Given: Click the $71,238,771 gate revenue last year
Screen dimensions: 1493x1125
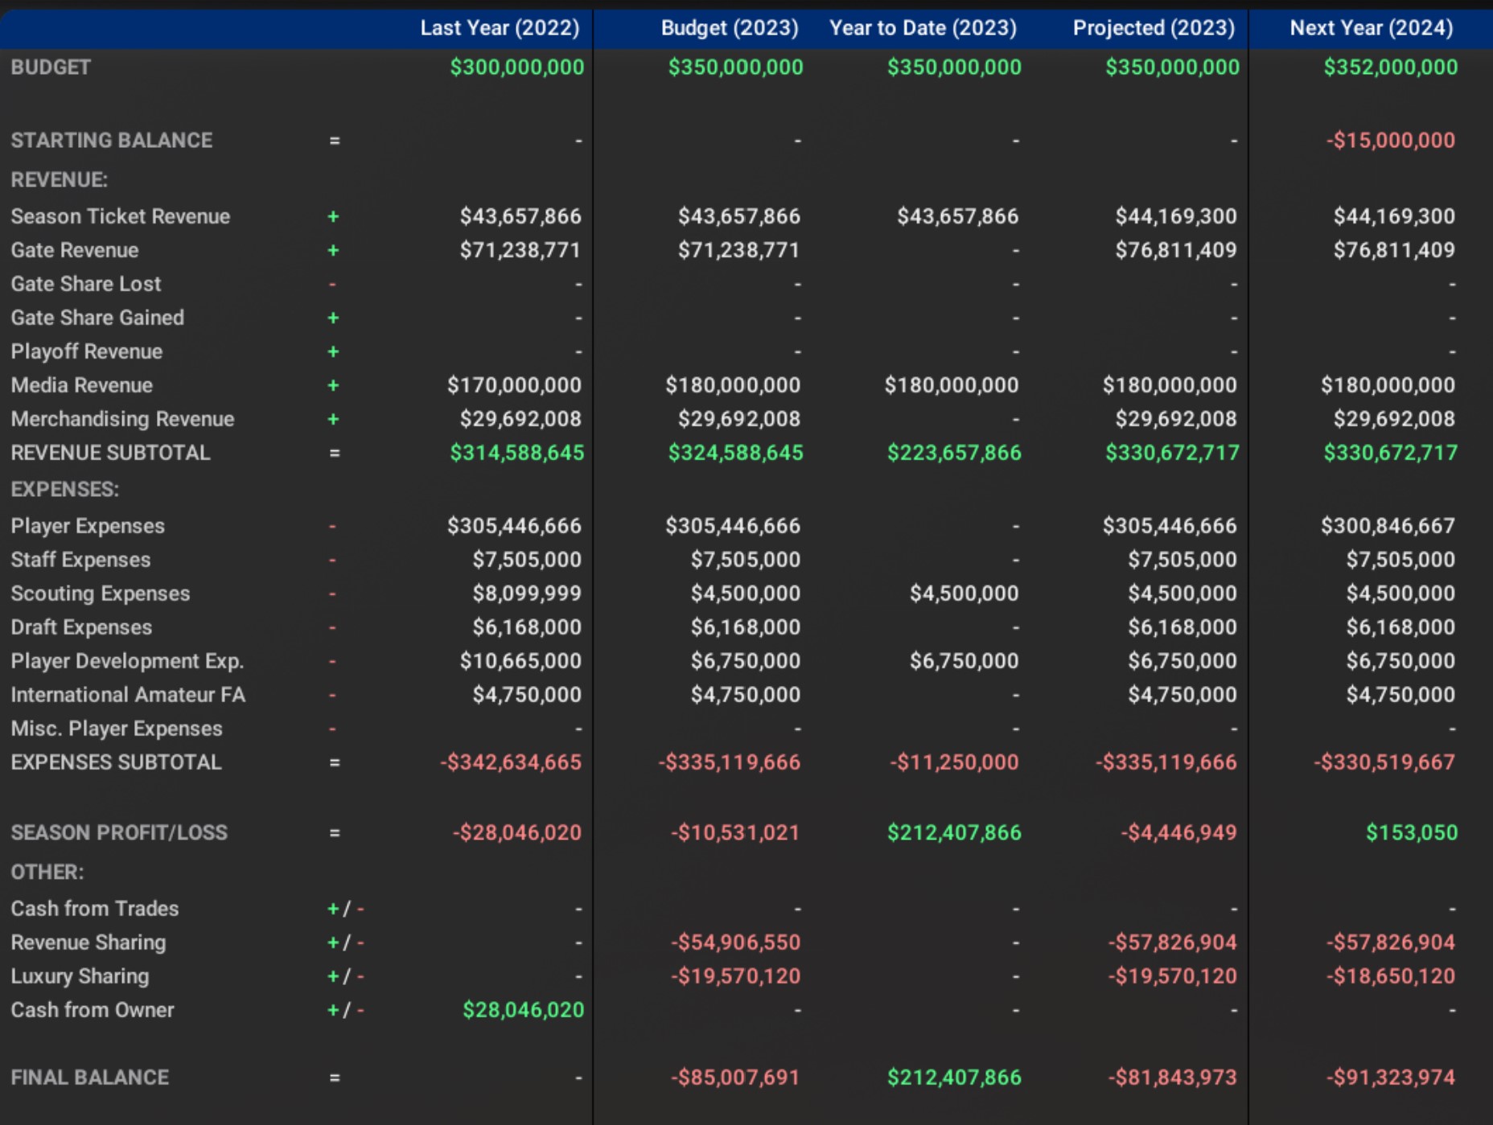Looking at the screenshot, I should pyautogui.click(x=520, y=250).
